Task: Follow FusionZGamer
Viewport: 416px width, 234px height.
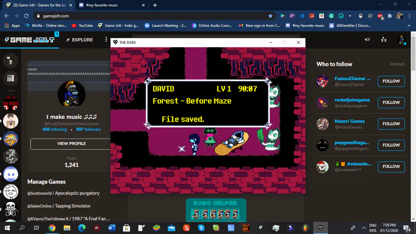Action: pos(391,81)
